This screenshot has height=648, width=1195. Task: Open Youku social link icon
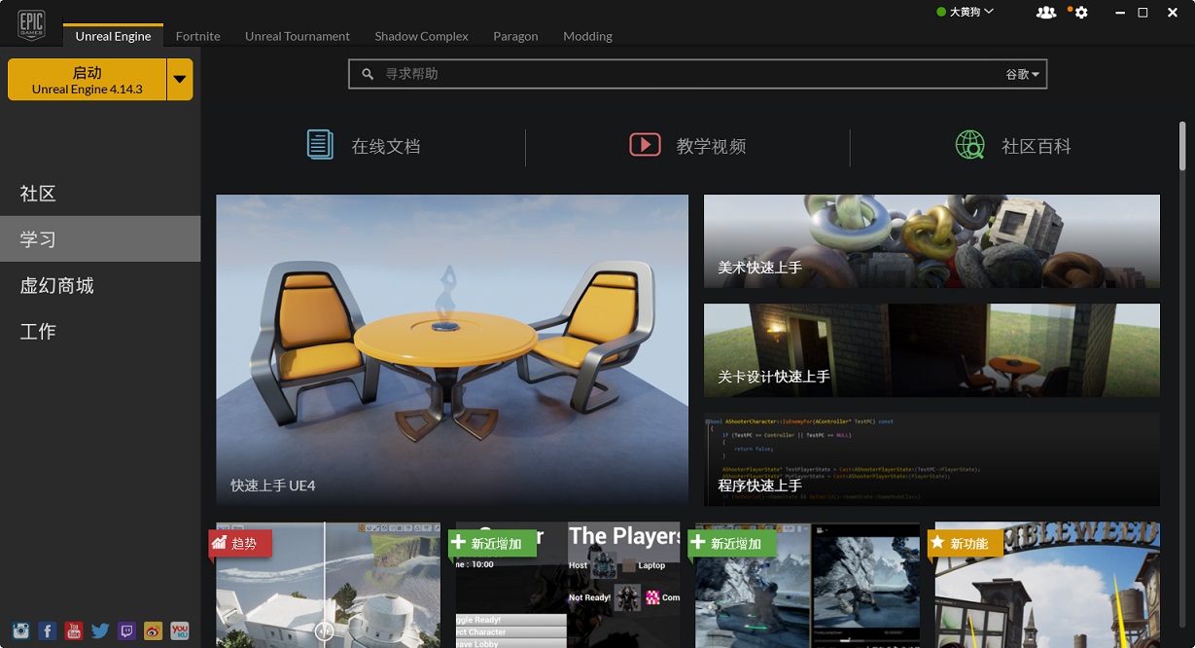[179, 630]
